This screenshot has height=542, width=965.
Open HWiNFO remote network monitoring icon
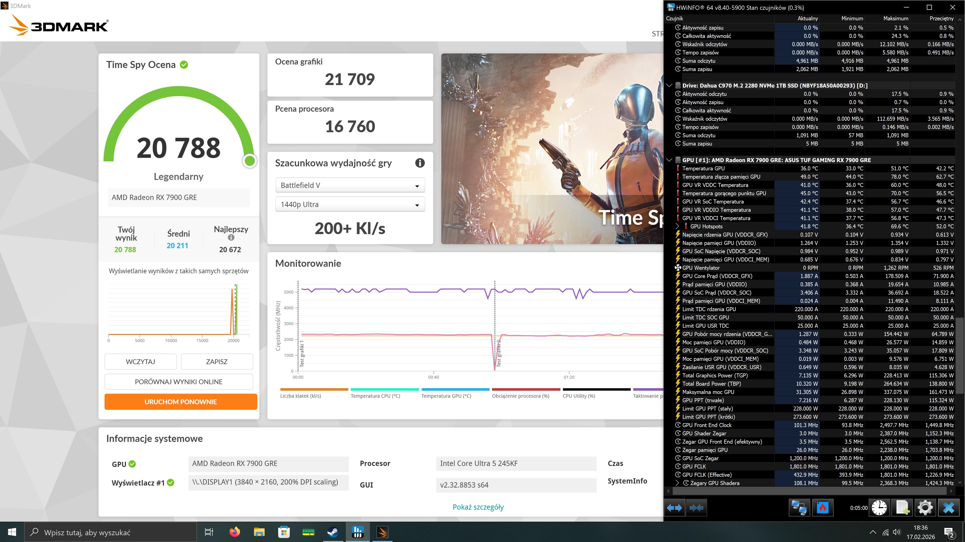point(799,508)
